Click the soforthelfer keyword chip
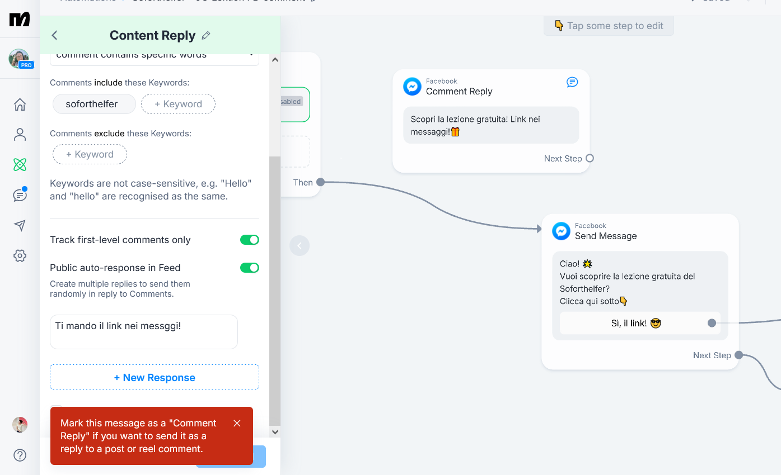The height and width of the screenshot is (475, 781). pos(94,104)
